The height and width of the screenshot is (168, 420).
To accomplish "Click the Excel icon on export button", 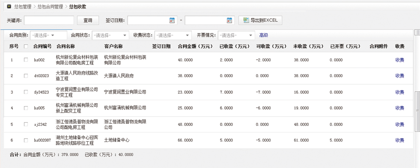I will 246,20.
